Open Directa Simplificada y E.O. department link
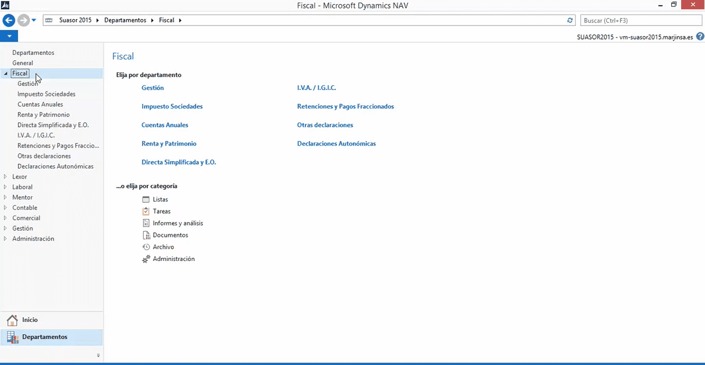Viewport: 705px width, 365px height. pyautogui.click(x=178, y=162)
